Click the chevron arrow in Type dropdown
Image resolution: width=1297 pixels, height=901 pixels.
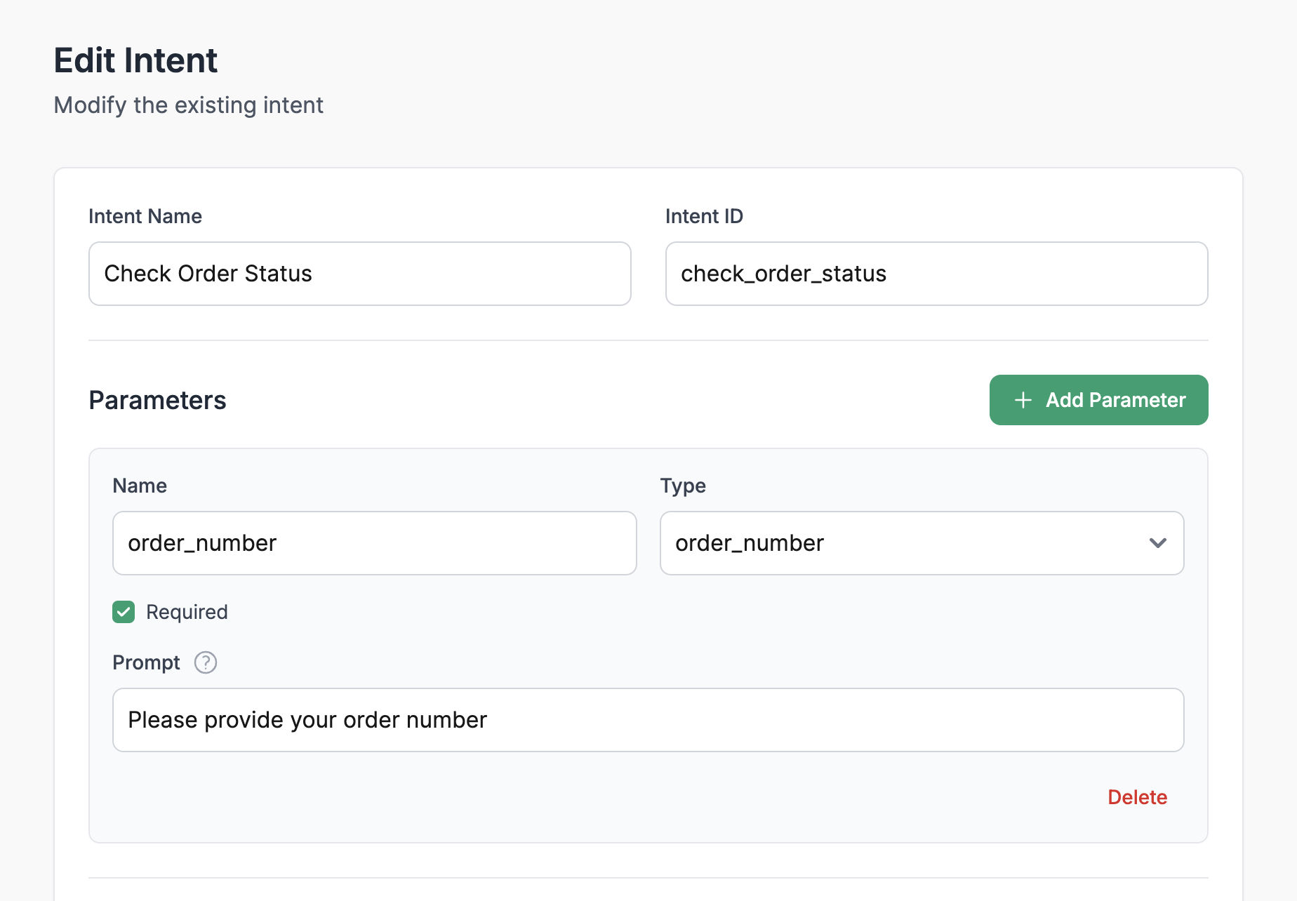pyautogui.click(x=1158, y=543)
